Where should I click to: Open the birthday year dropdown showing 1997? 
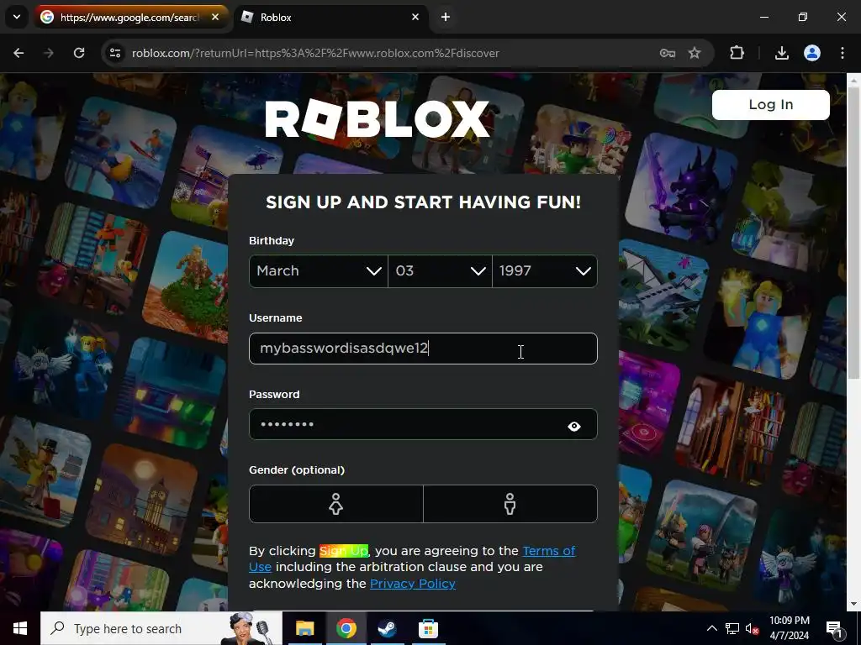pyautogui.click(x=545, y=271)
